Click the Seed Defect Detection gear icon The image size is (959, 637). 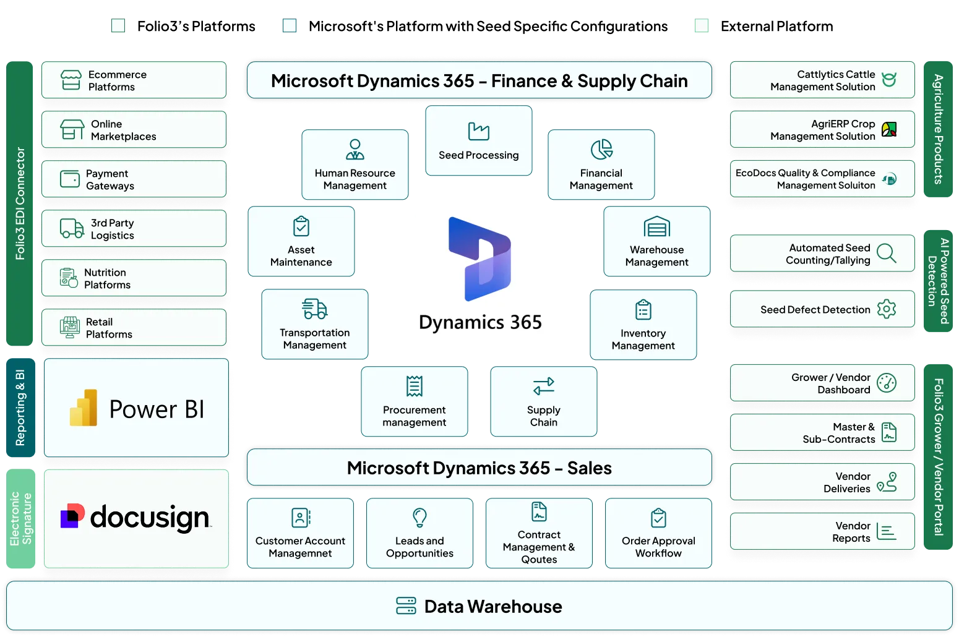(x=886, y=309)
